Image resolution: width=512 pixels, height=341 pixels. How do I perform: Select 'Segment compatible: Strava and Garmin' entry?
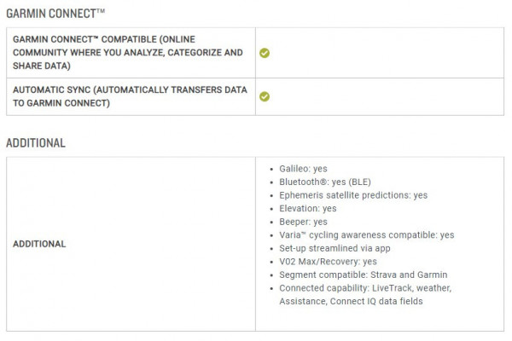point(364,275)
